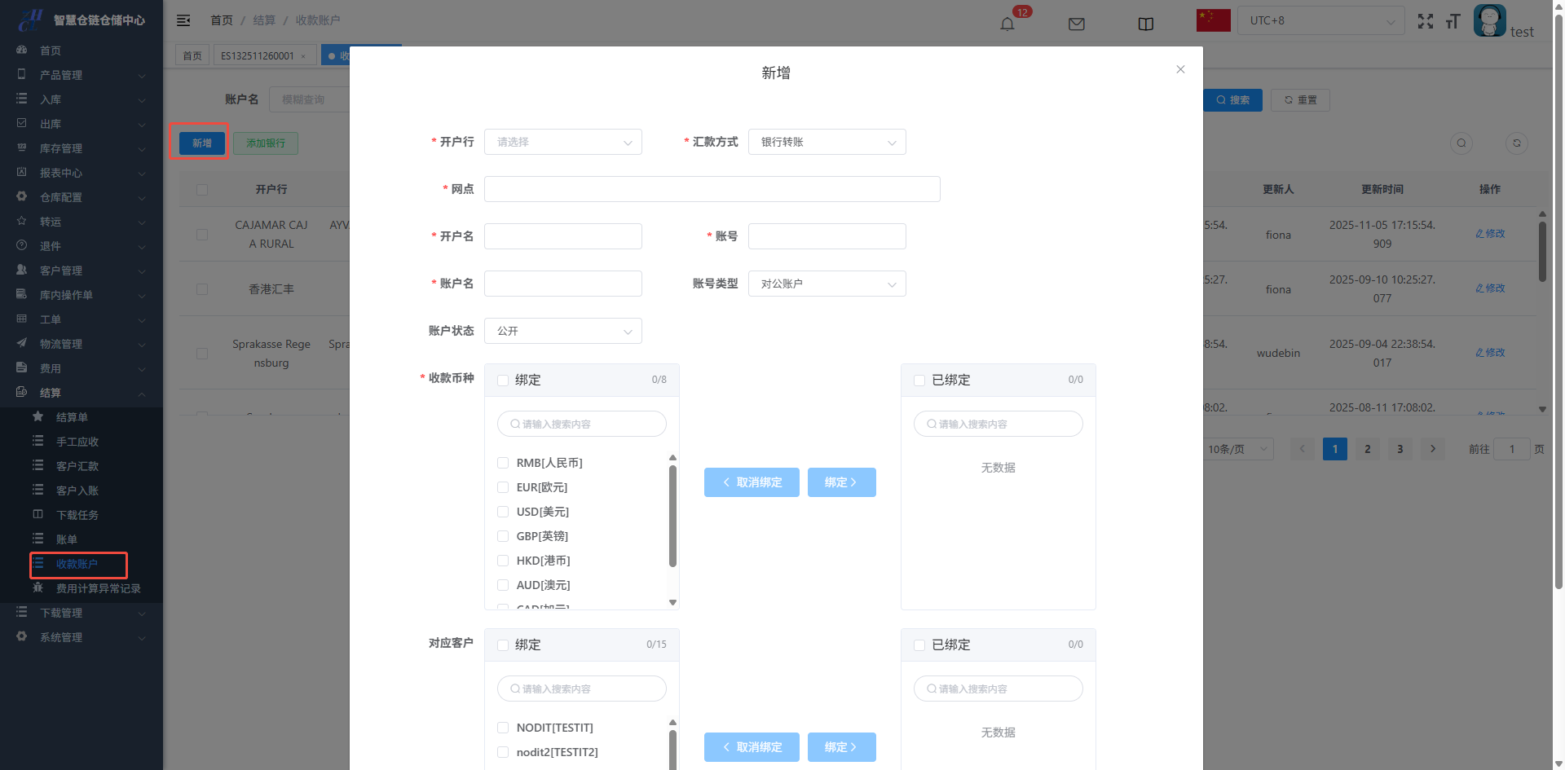Tick the USD[美元] checkbox
This screenshot has height=770, width=1565.
(x=503, y=512)
